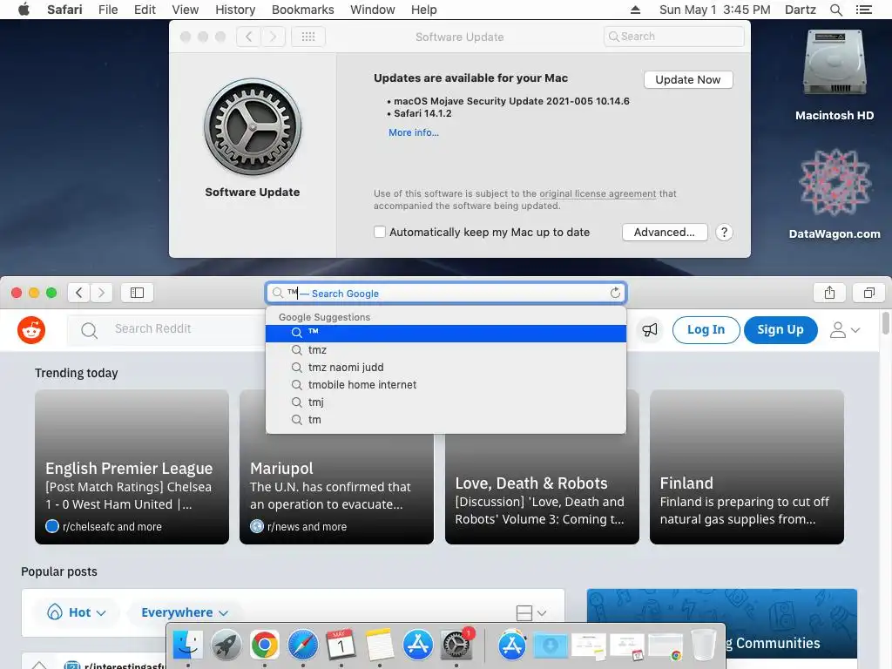Open Software Update help question mark
The image size is (892, 669).
724,232
